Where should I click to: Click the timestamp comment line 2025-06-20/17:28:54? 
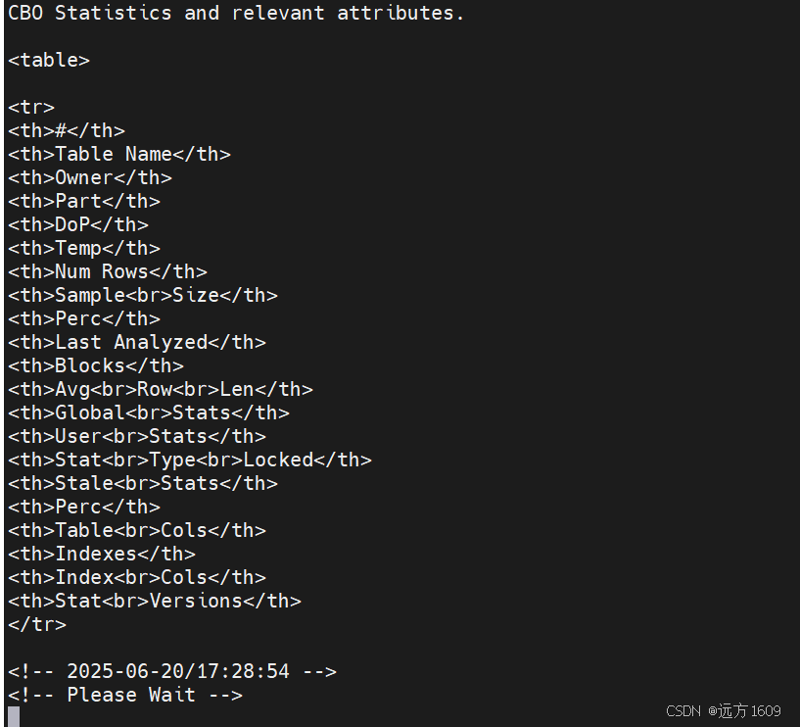(x=172, y=671)
